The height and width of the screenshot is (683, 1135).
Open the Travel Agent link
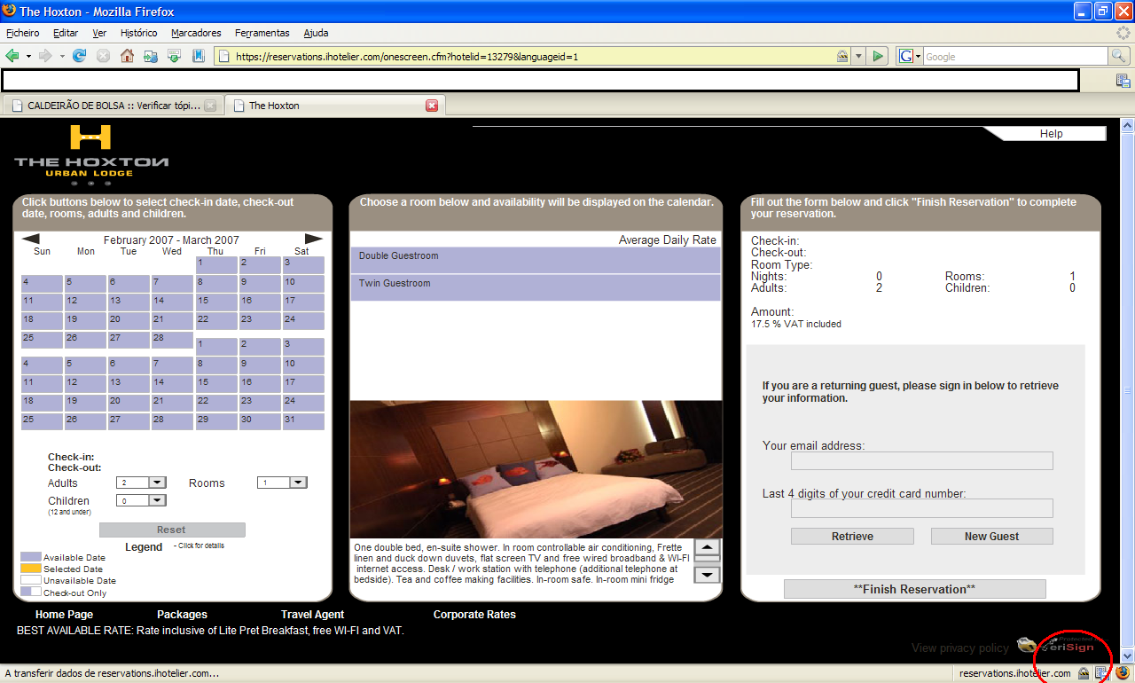click(x=312, y=615)
